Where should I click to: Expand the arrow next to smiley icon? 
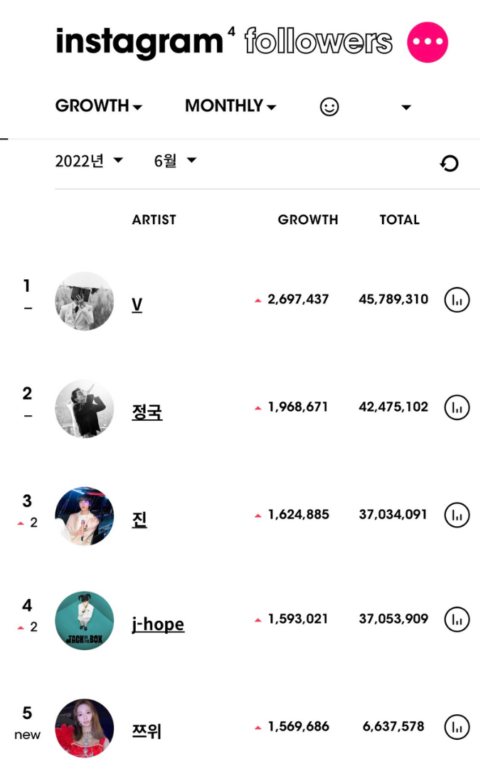click(405, 107)
